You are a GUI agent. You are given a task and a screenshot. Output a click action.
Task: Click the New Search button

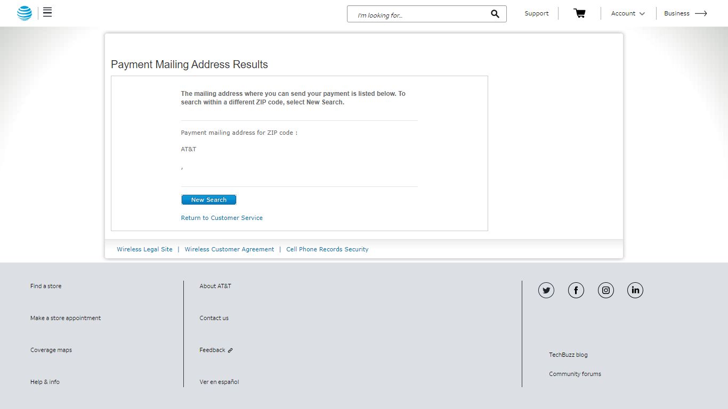pos(209,200)
